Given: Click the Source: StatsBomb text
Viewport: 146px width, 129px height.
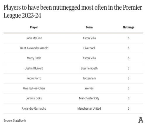Looking at the screenshot, I should (15, 120).
